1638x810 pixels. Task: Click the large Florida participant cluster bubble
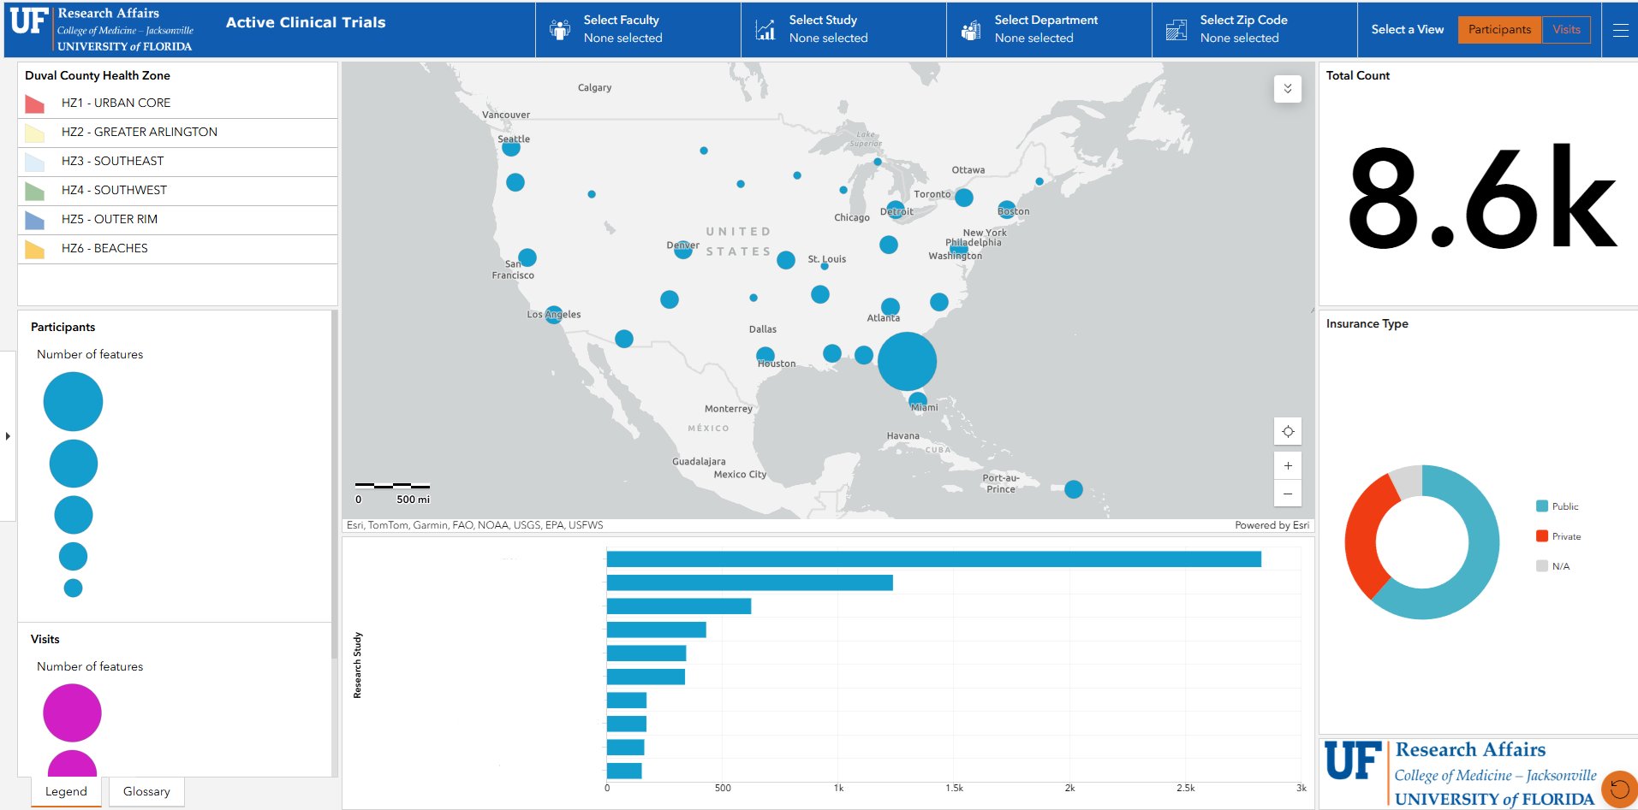[x=907, y=361]
